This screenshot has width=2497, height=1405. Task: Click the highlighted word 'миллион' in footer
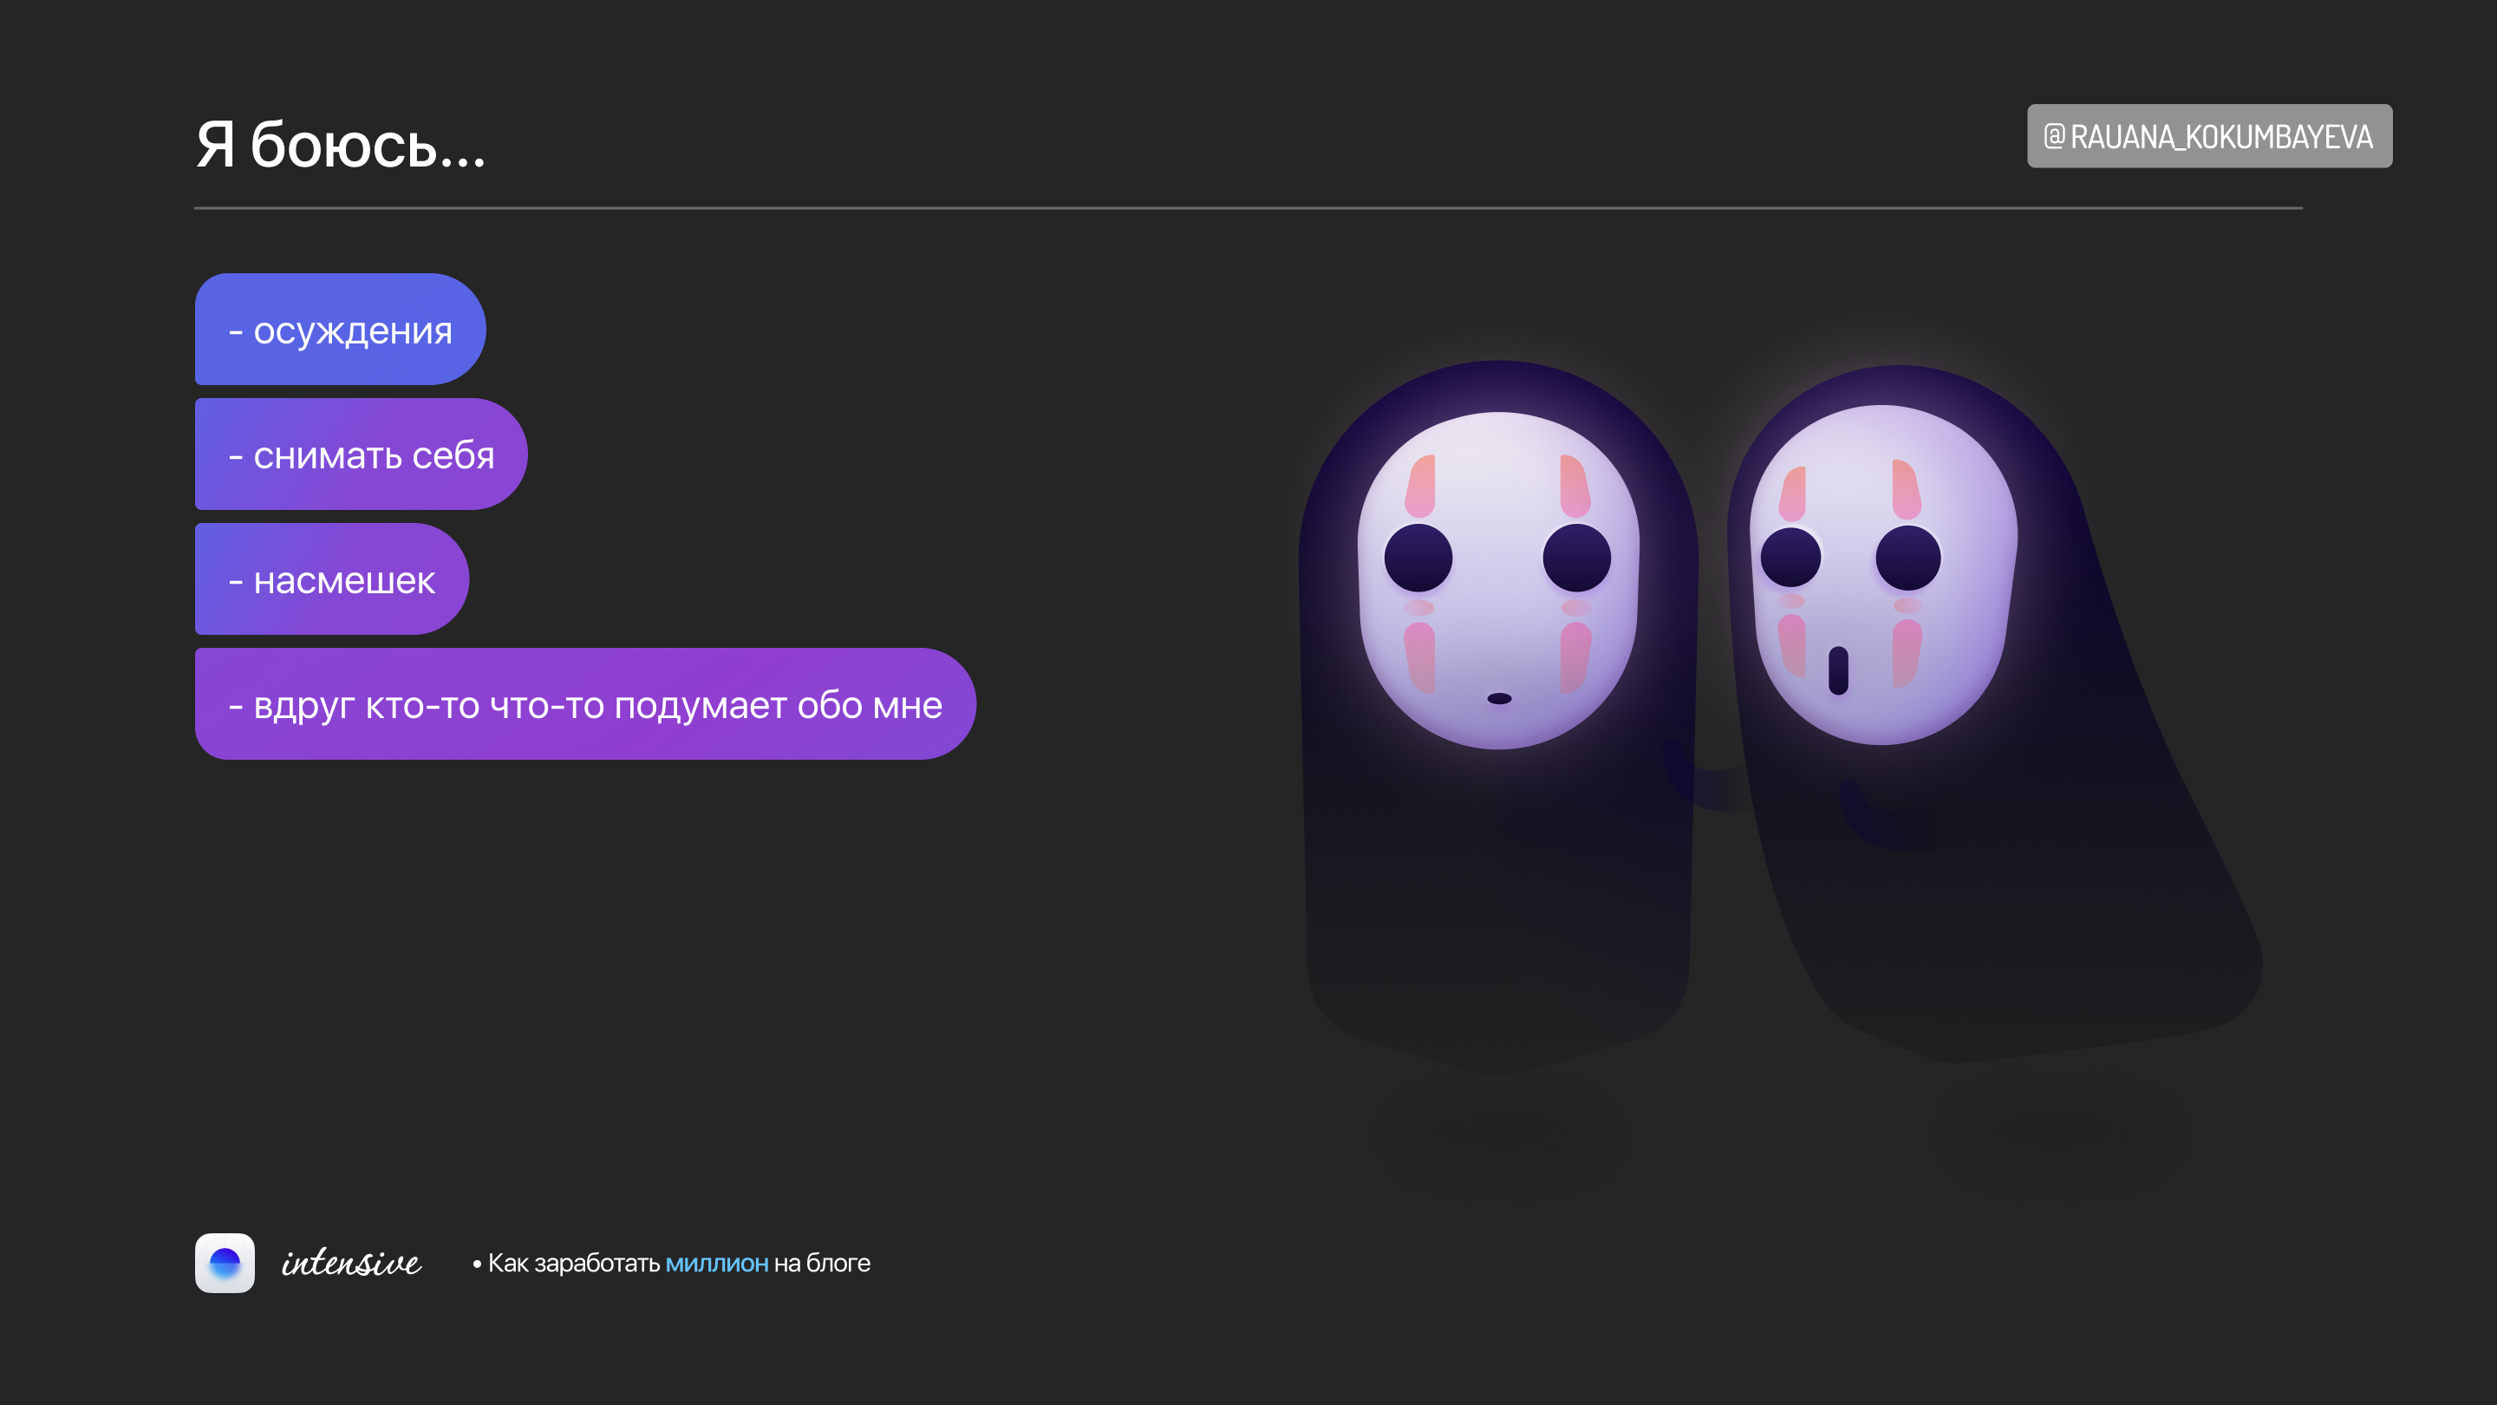(x=716, y=1264)
